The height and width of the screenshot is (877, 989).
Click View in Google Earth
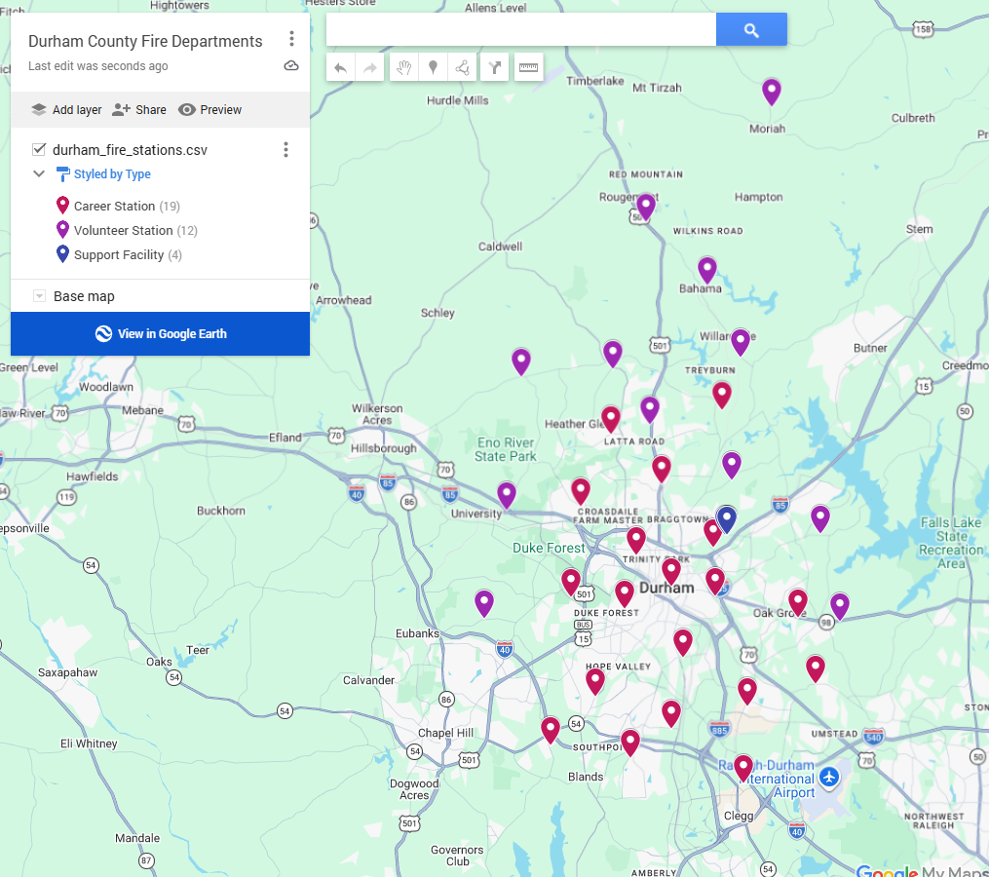160,334
